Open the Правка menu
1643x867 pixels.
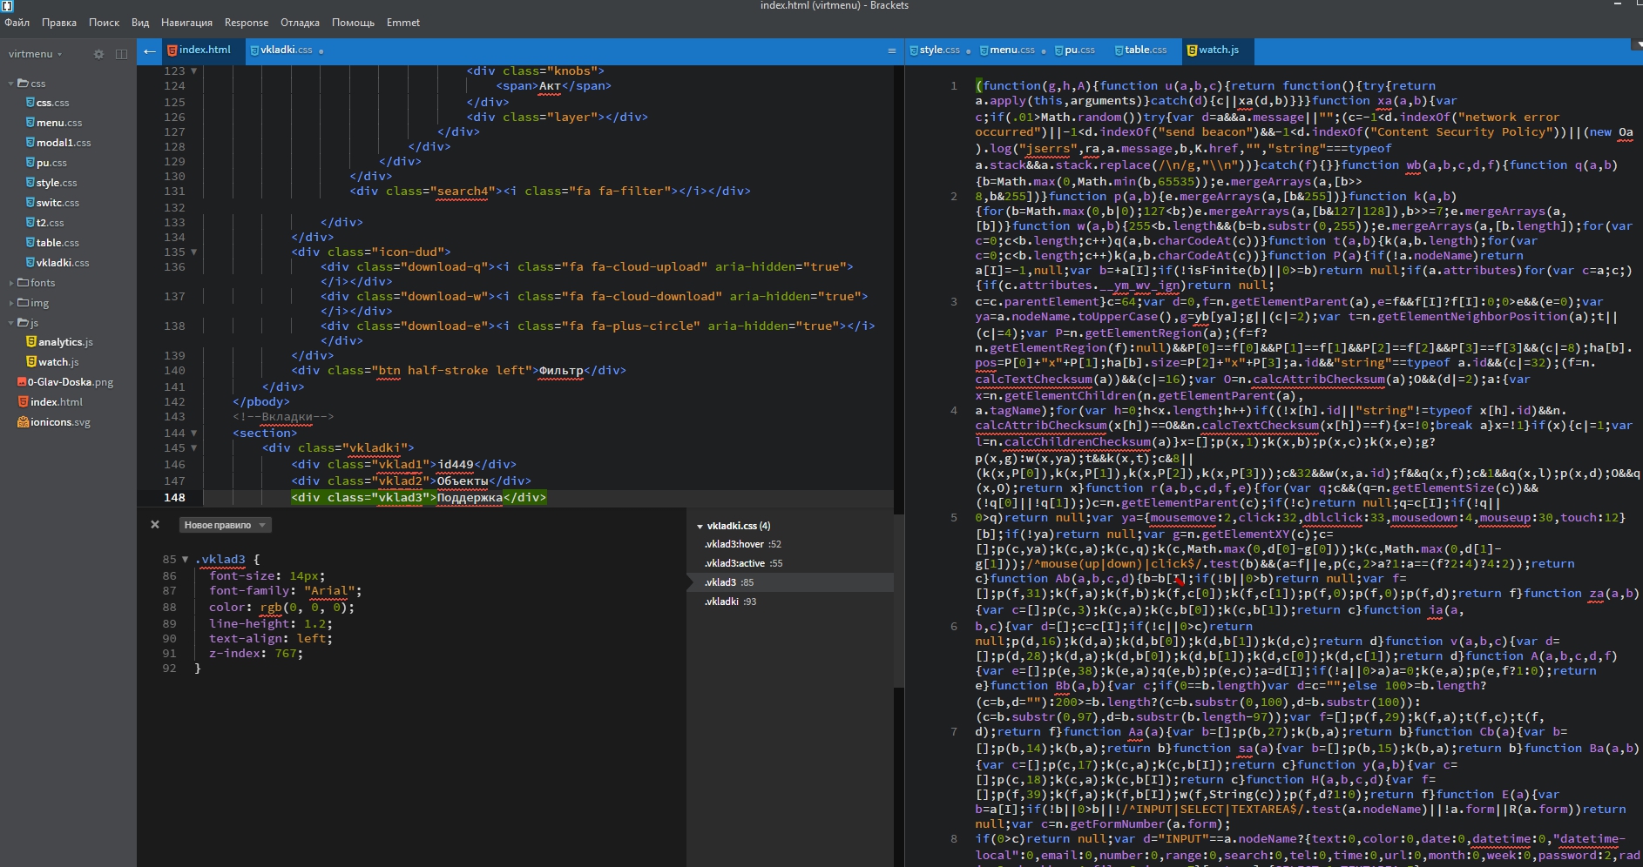pos(59,23)
